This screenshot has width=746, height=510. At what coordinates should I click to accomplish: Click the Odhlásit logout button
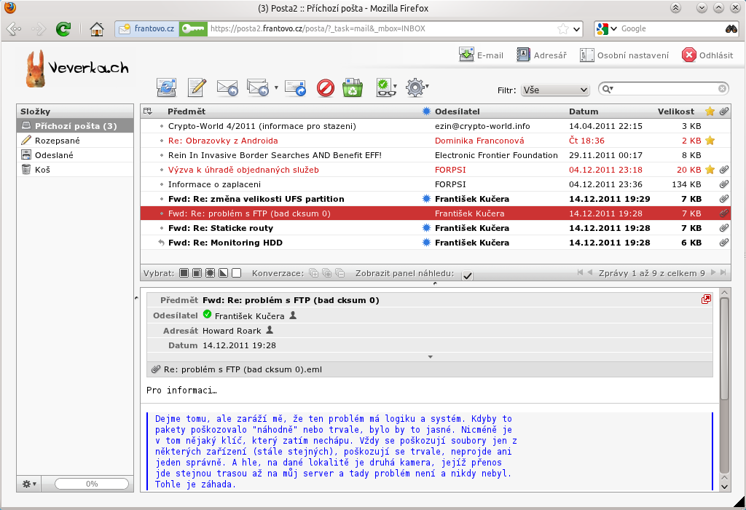[707, 55]
